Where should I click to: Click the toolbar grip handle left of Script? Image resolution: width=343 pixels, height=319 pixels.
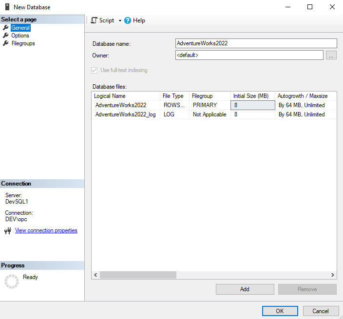(87, 20)
